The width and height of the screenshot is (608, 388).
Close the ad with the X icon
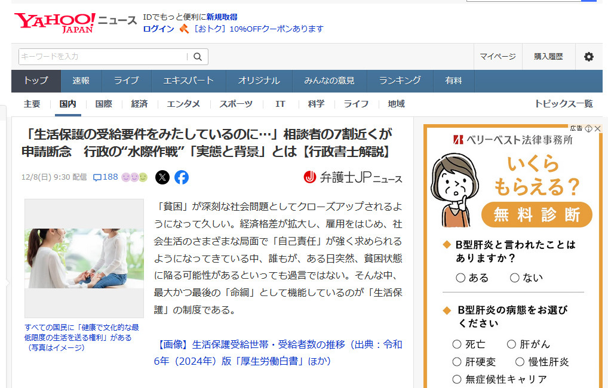597,128
